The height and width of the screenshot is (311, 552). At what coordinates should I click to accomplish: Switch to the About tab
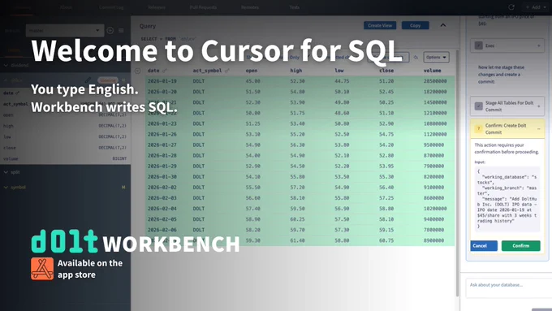click(x=66, y=7)
